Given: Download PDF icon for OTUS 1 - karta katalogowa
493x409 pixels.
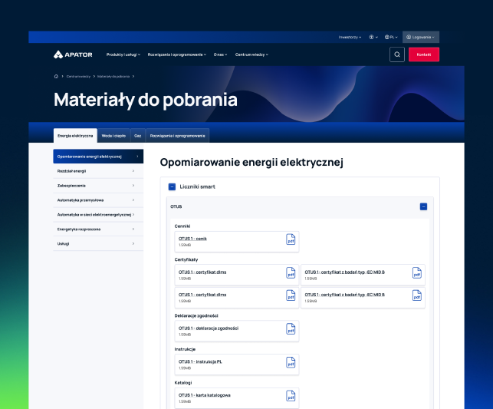Looking at the screenshot, I should coord(291,396).
